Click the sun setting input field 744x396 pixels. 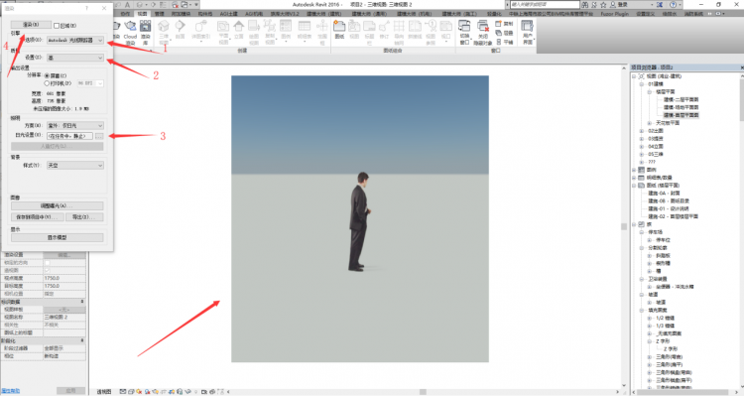(x=69, y=136)
